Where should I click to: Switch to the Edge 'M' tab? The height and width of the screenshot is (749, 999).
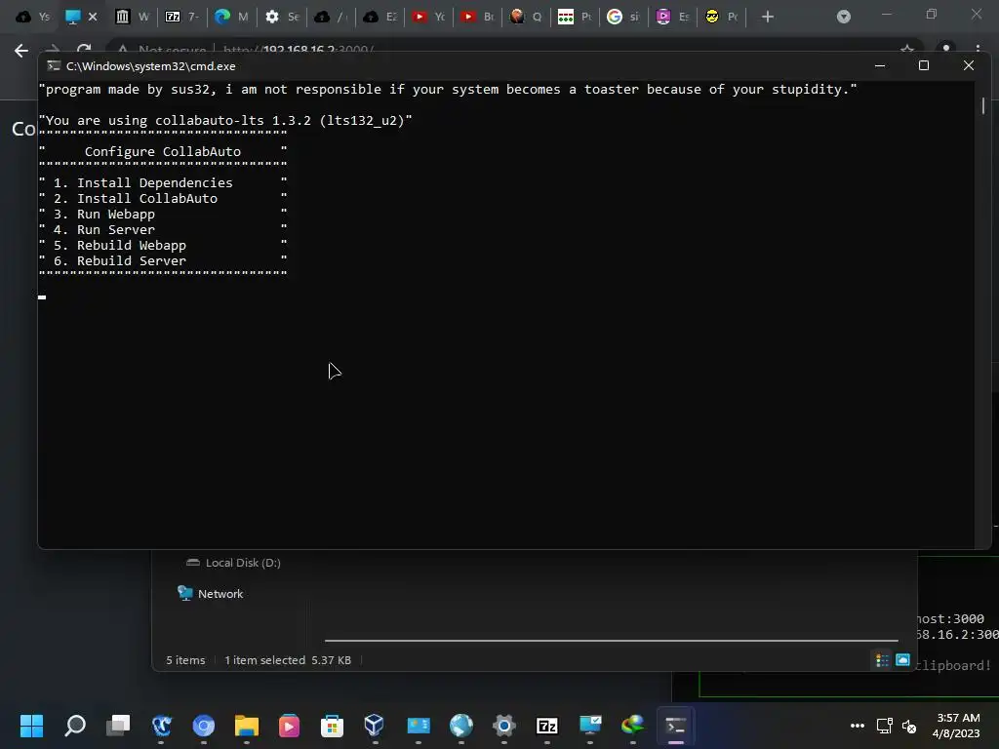[x=231, y=17]
